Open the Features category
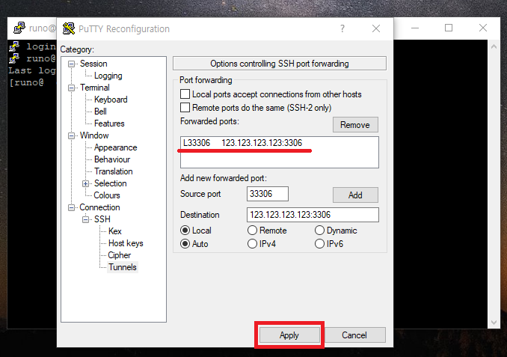The image size is (507, 357). coord(109,123)
